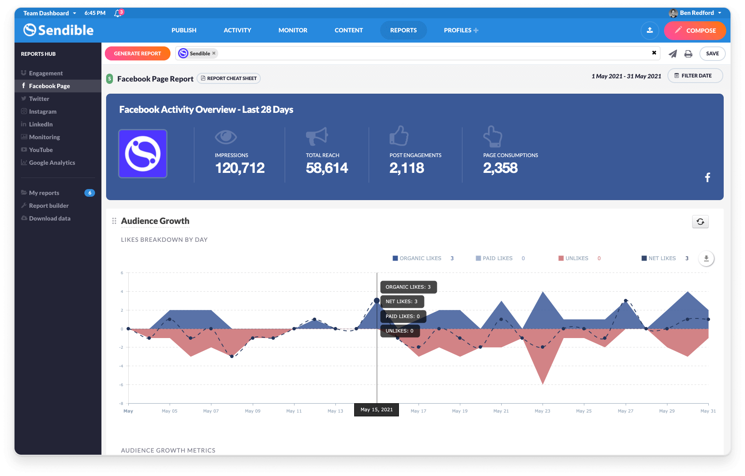The height and width of the screenshot is (476, 745).
Task: Click the Paid Likes color square
Action: [x=478, y=258]
